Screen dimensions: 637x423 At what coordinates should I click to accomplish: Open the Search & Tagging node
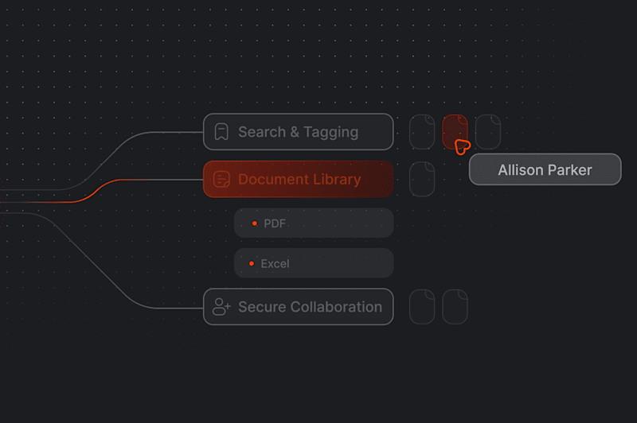click(x=298, y=132)
